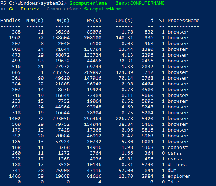Screen dimensions: 216x186
Task: Click the Idle process name
Action: (173, 182)
